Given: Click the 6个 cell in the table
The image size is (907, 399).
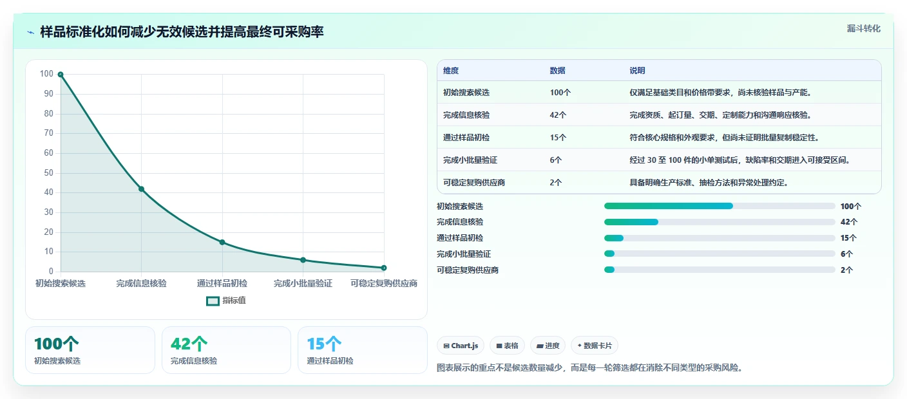Looking at the screenshot, I should coord(556,160).
